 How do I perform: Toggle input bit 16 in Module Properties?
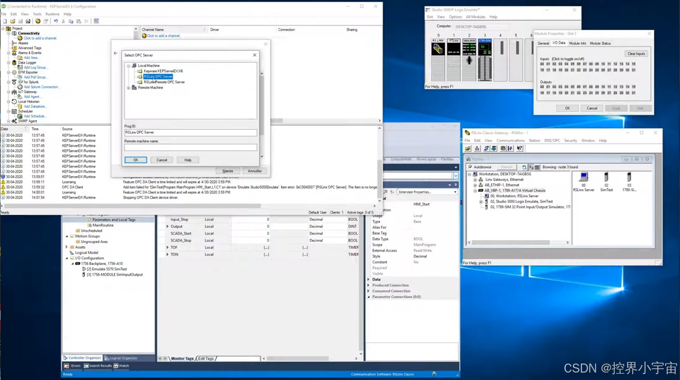point(542,70)
